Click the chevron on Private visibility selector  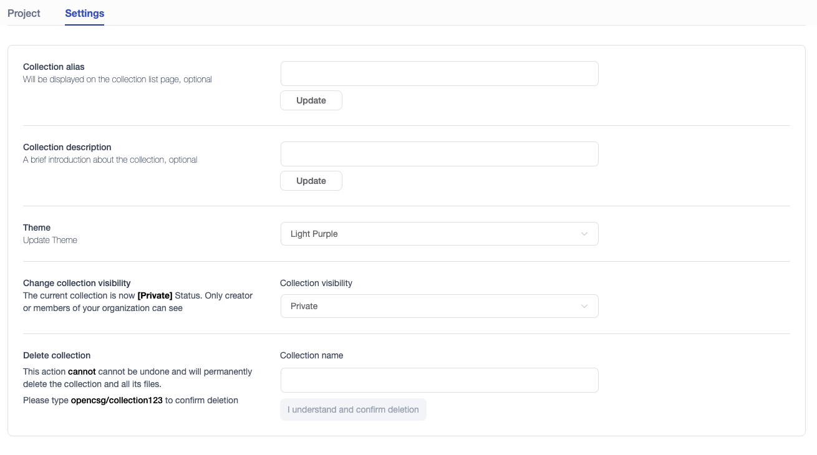584,306
